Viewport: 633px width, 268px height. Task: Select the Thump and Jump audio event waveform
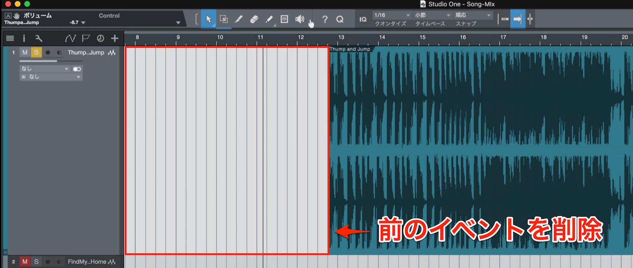pyautogui.click(x=481, y=151)
